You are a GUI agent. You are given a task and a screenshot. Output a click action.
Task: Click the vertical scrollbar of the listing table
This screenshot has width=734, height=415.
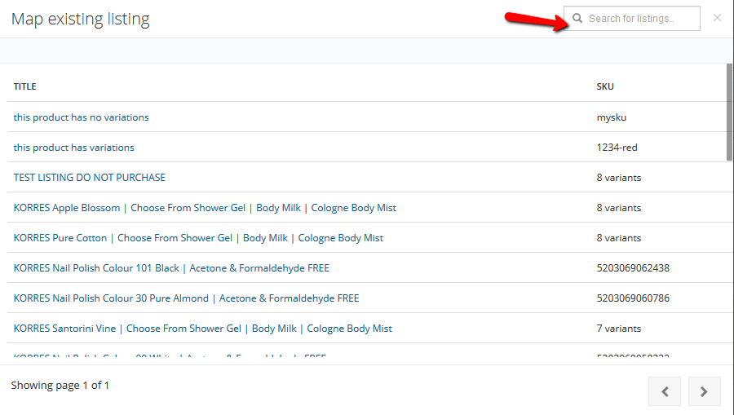tap(729, 114)
